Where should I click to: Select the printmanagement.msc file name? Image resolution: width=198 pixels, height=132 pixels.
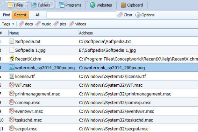click(38, 94)
